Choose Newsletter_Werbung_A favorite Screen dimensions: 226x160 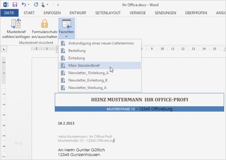pos(100,88)
